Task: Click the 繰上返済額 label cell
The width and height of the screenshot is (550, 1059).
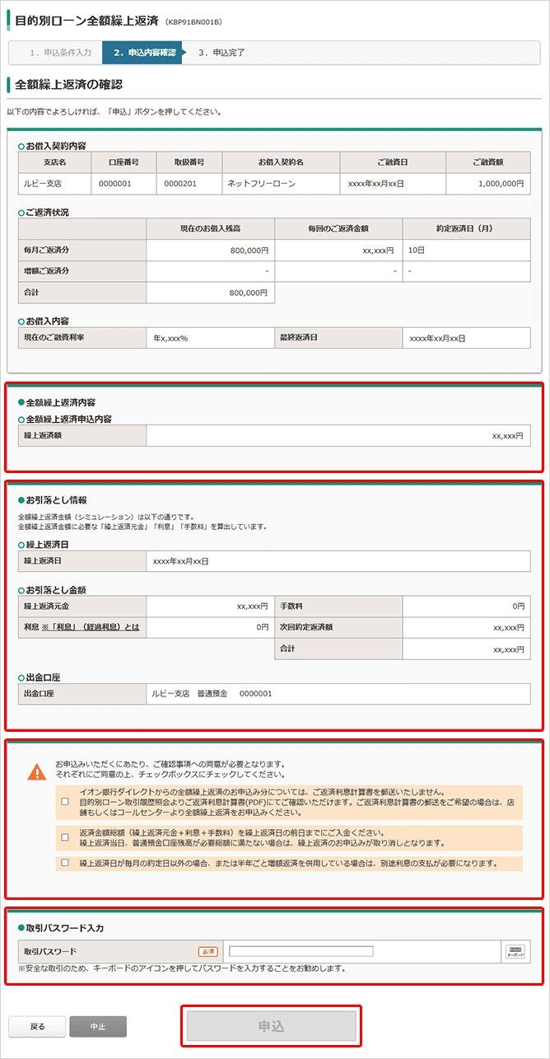Action: click(82, 436)
